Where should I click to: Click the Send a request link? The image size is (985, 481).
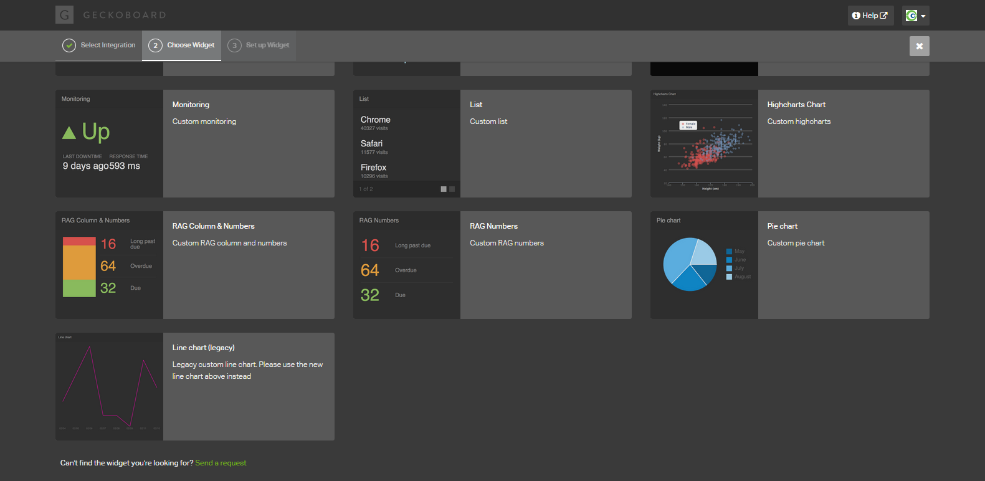(221, 463)
